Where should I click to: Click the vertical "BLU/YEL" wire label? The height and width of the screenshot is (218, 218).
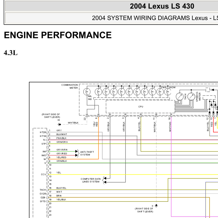[x=208, y=126]
